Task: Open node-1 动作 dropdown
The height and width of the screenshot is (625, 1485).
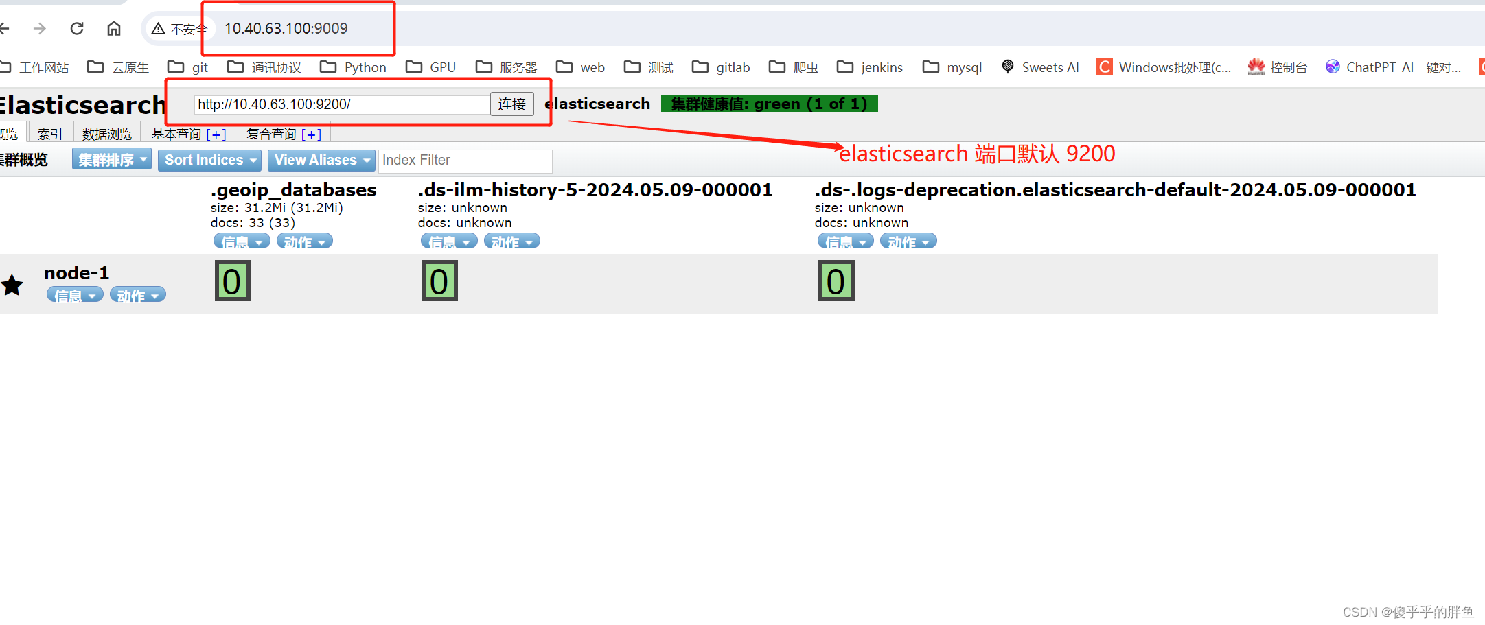Action: click(x=138, y=295)
